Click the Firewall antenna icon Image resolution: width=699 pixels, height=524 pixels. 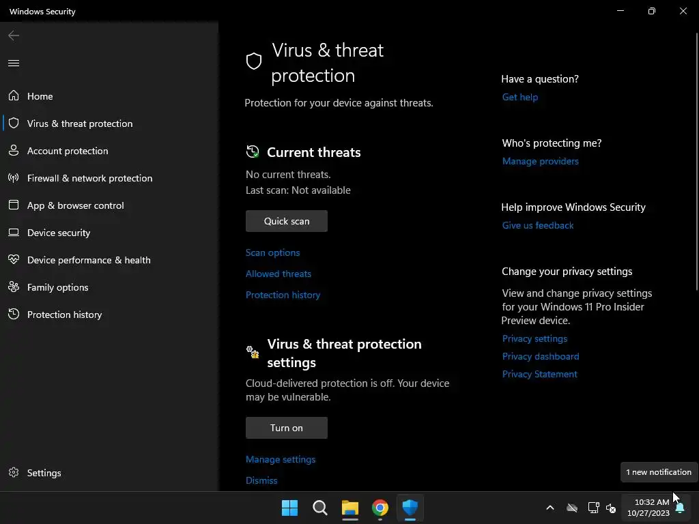pos(14,178)
